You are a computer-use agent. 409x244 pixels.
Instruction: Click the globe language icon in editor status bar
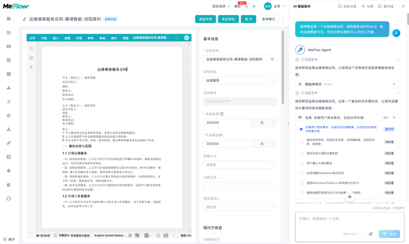pyautogui.click(x=130, y=235)
